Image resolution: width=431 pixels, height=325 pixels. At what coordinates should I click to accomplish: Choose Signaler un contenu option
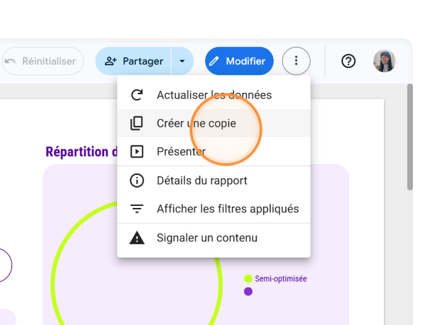pos(206,238)
